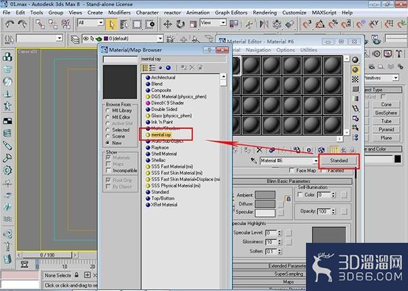The height and width of the screenshot is (291, 408).
Task: Click Rectangular Selection Region icon
Action: pos(137,24)
